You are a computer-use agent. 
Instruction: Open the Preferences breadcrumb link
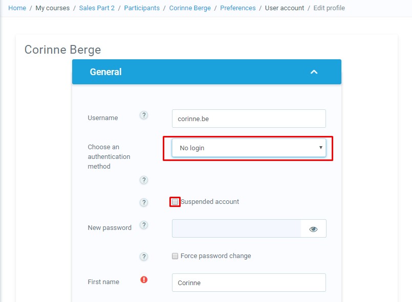(x=237, y=8)
